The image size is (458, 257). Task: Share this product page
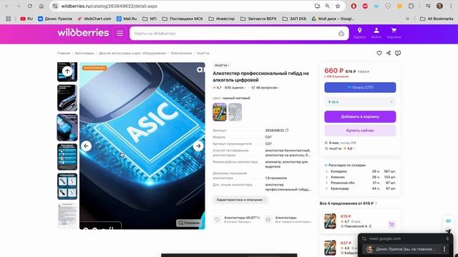tap(389, 53)
